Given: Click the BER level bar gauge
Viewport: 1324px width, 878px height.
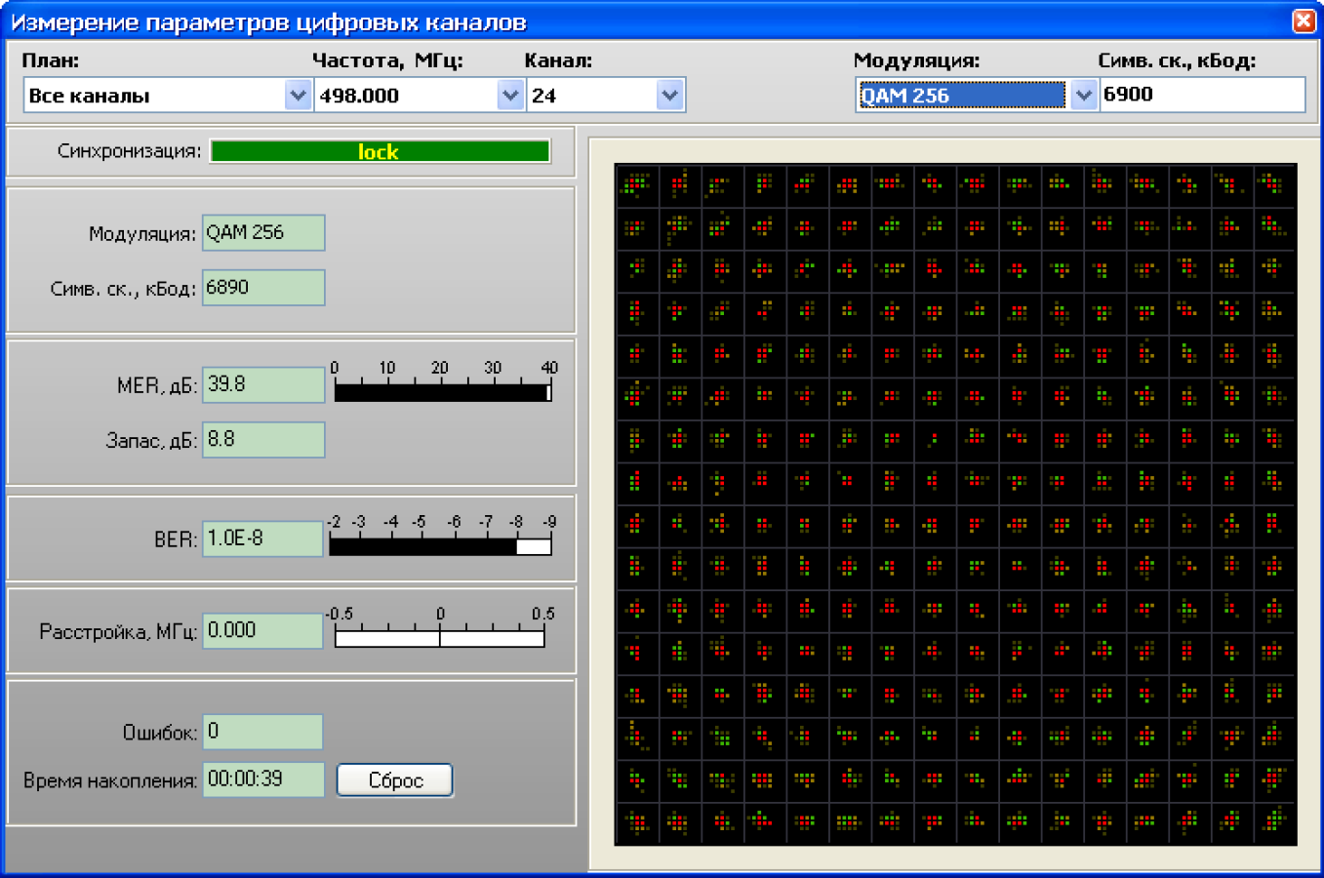Looking at the screenshot, I should [x=441, y=545].
